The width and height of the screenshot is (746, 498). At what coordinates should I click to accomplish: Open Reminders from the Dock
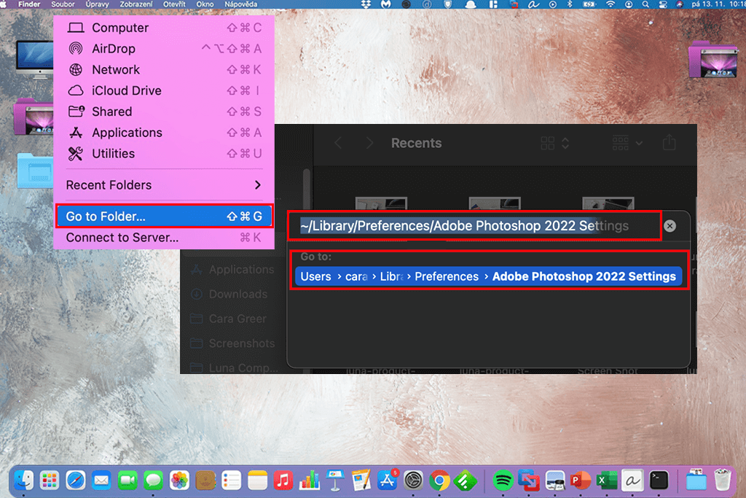click(x=231, y=481)
